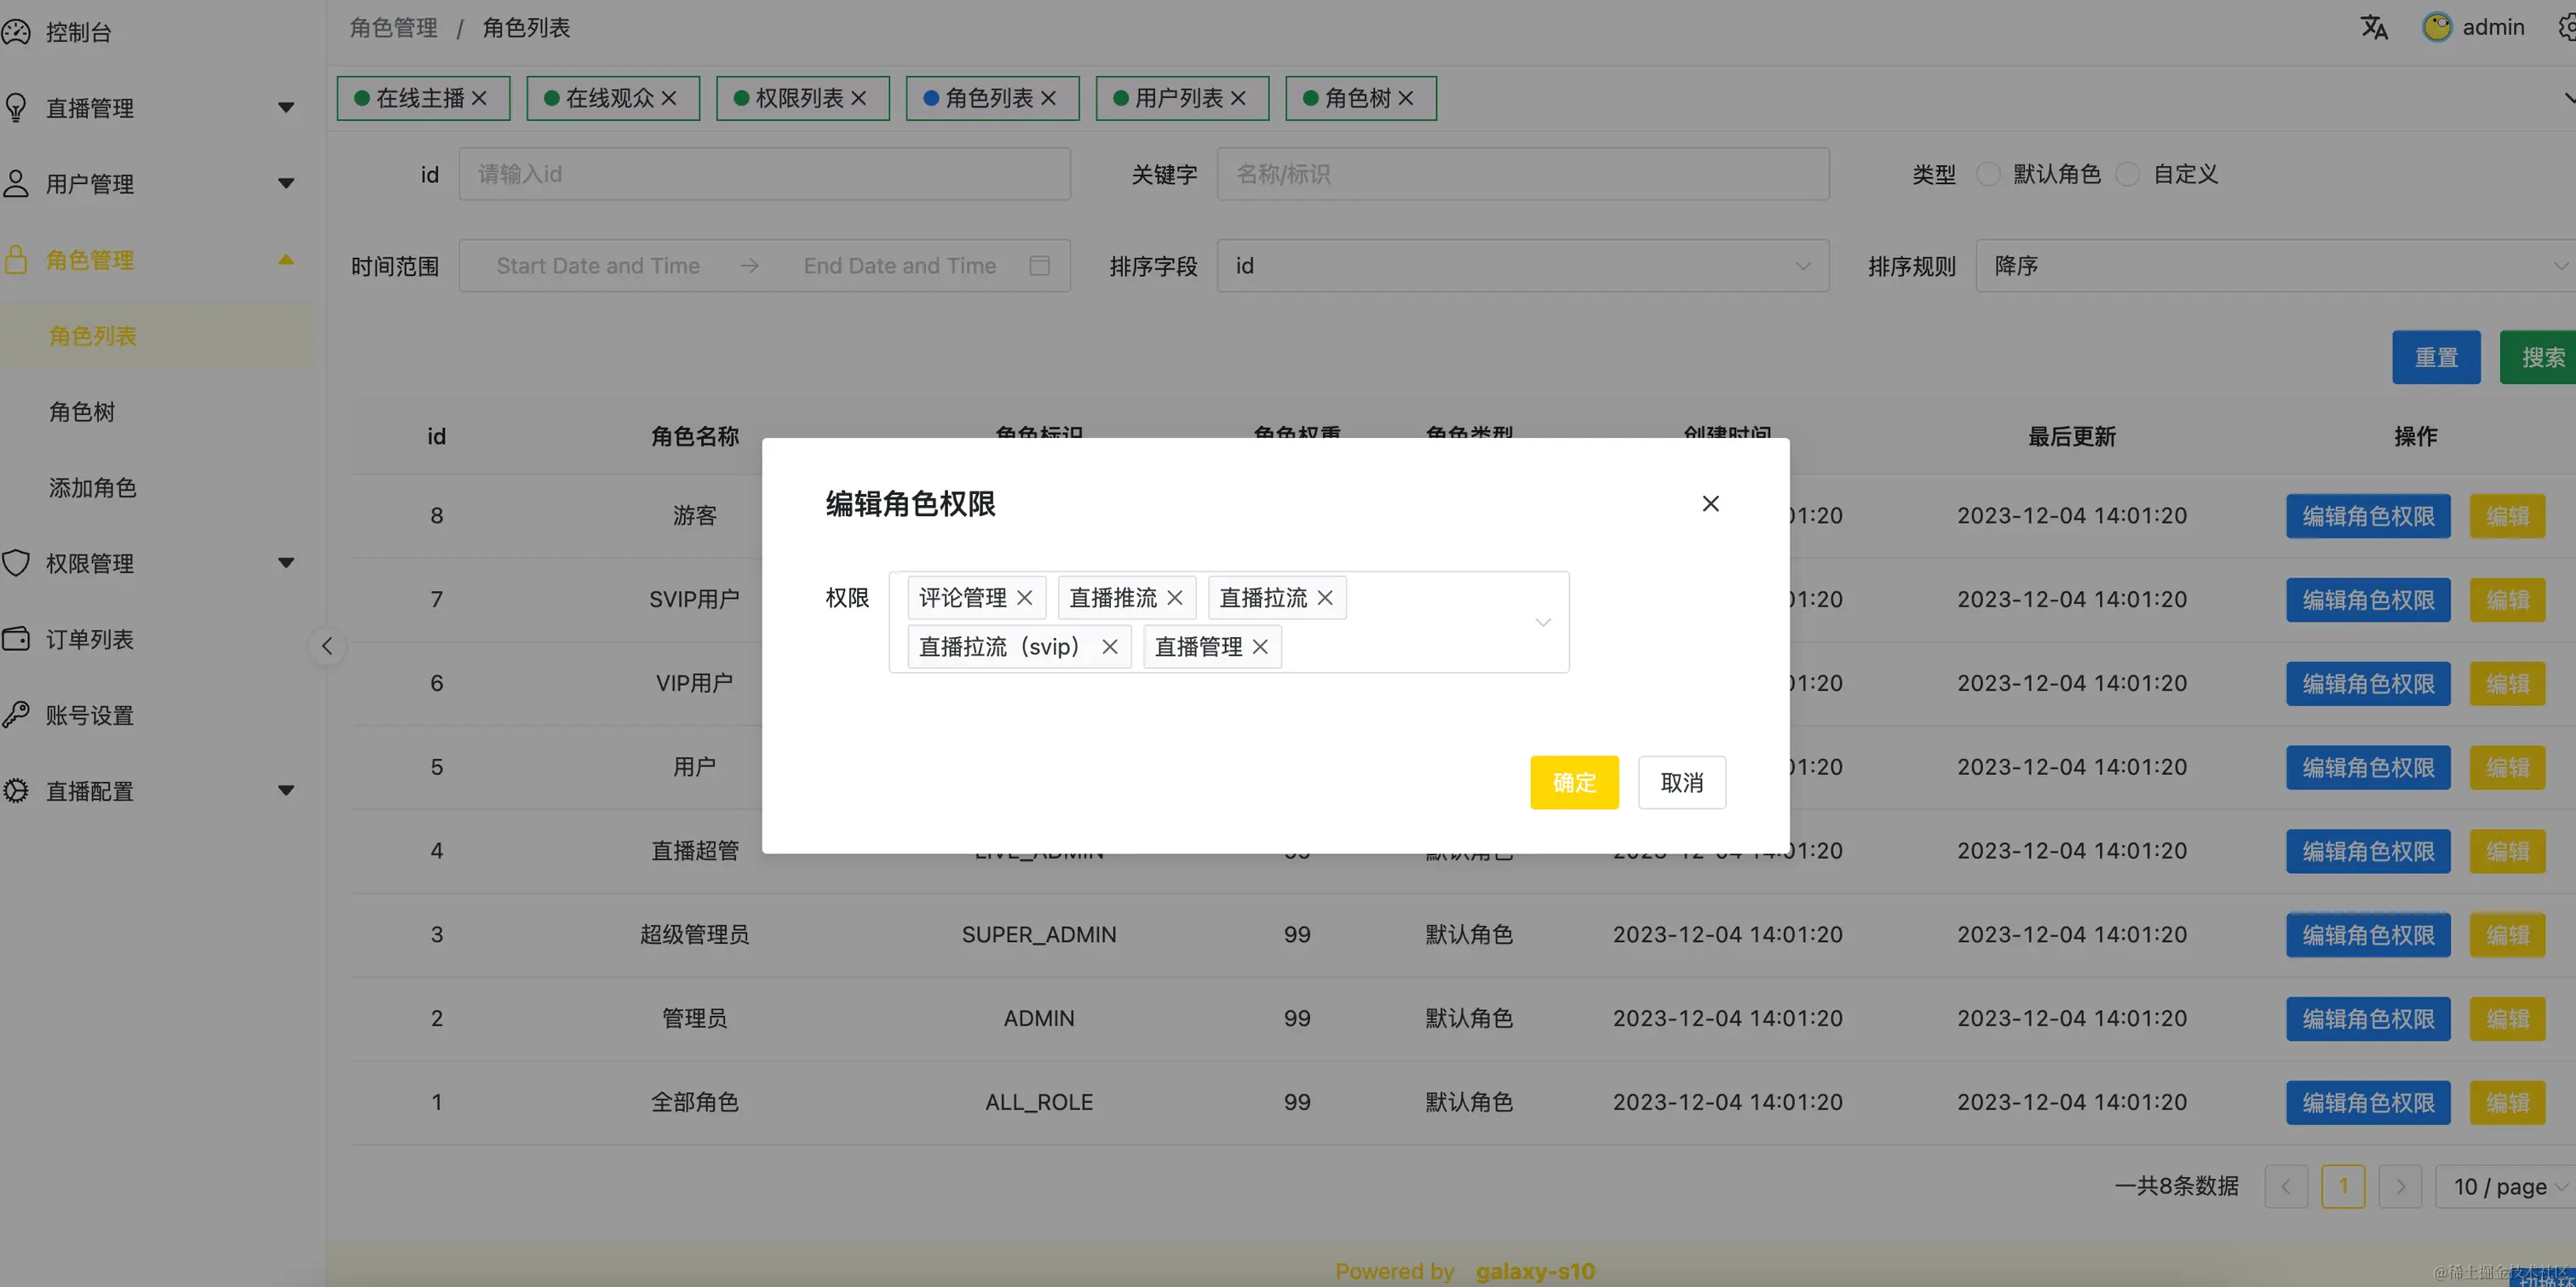
Task: Open the 排序规则 降序 dropdown
Action: (x=2276, y=265)
